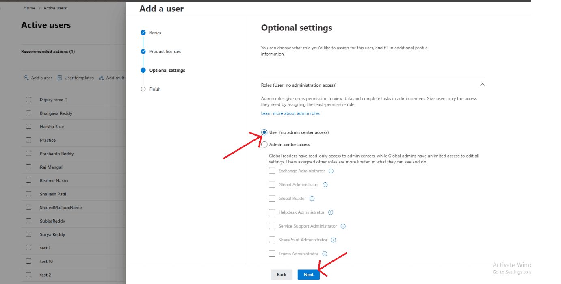This screenshot has height=284, width=561.
Task: Go to the Basics wizard step
Action: (x=155, y=33)
